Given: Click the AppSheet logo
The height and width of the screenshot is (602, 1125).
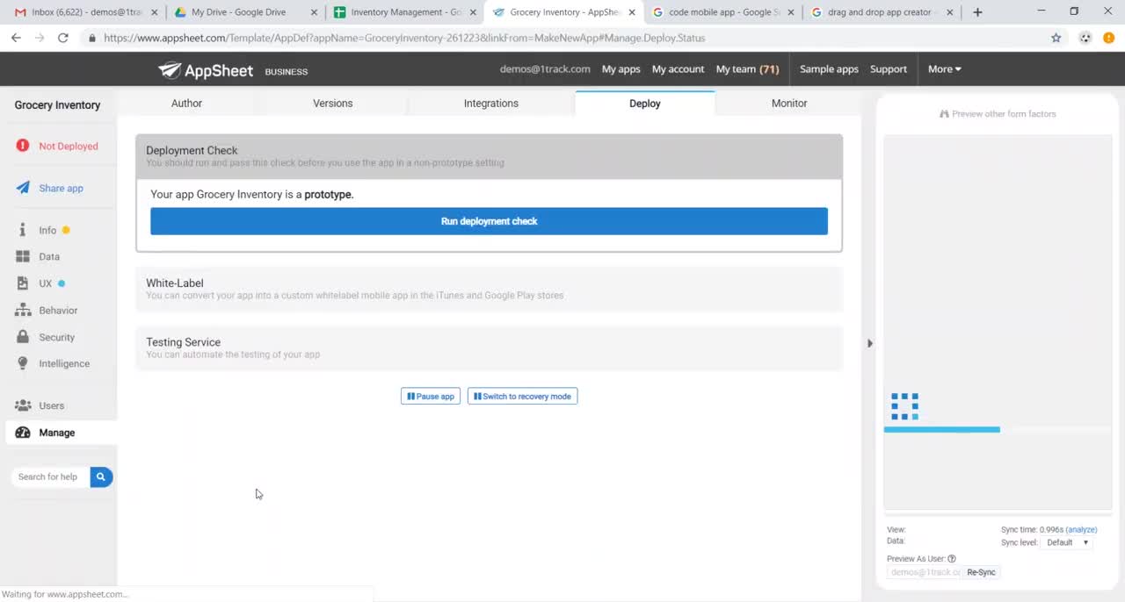Looking at the screenshot, I should (206, 70).
